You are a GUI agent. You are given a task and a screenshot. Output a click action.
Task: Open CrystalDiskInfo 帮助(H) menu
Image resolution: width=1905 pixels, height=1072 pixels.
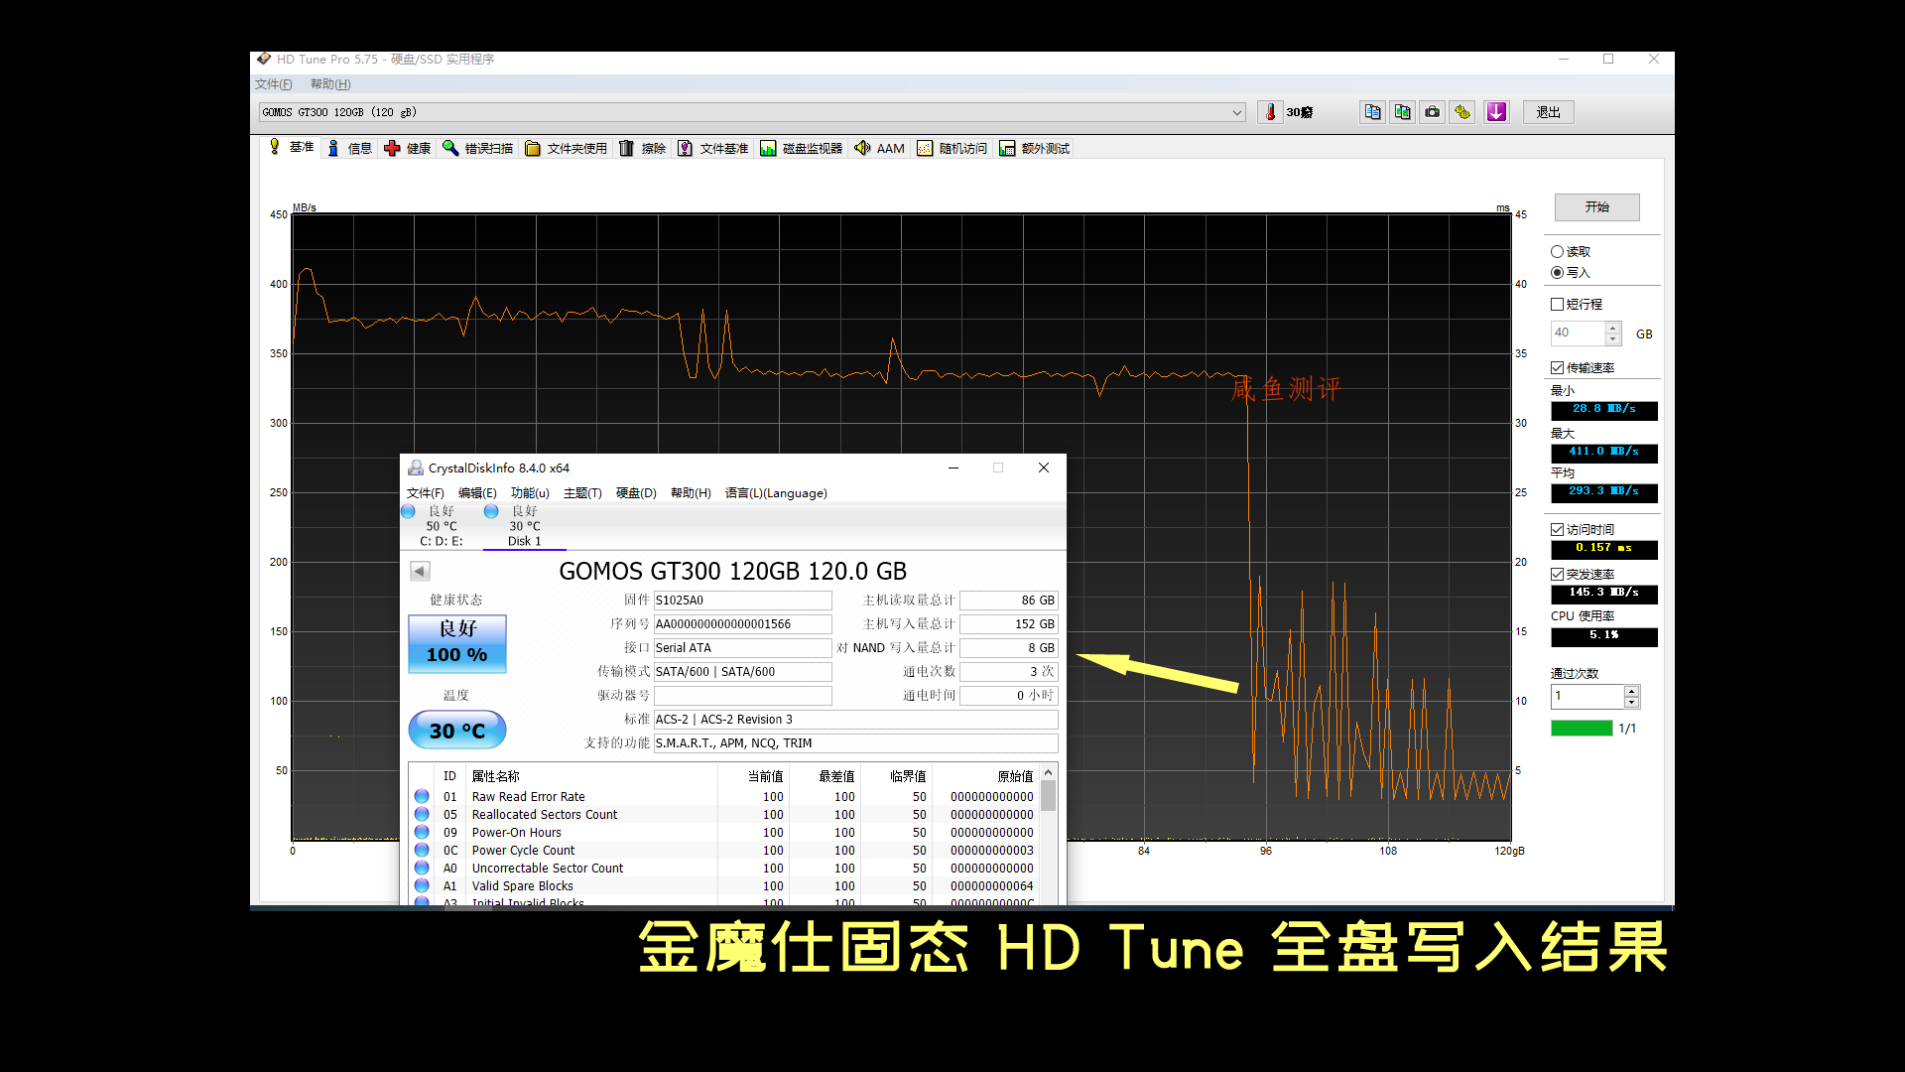(691, 493)
